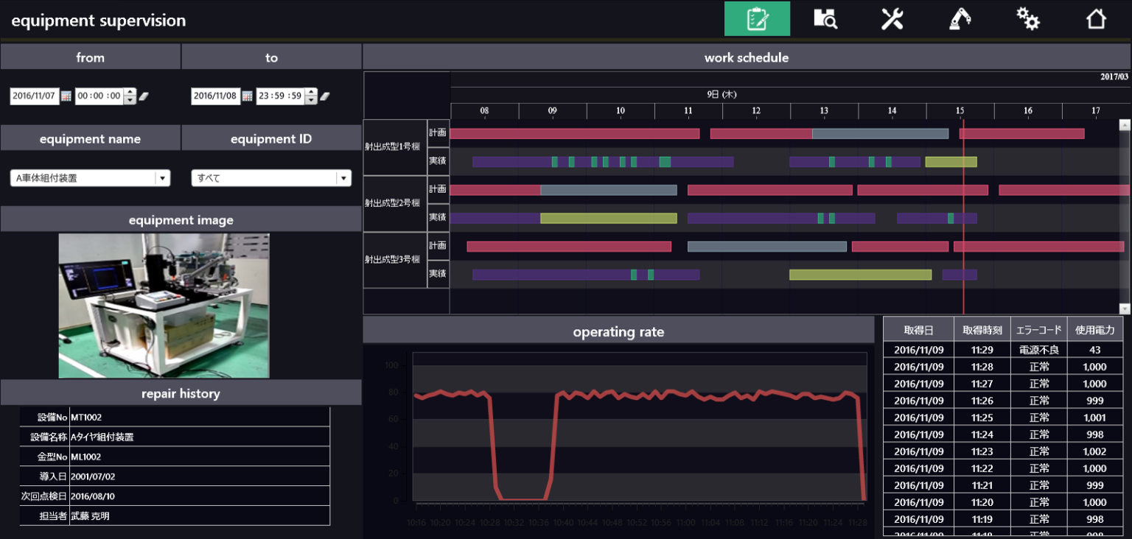The height and width of the screenshot is (539, 1132).
Task: Open the clipboard checklist page
Action: (x=757, y=18)
